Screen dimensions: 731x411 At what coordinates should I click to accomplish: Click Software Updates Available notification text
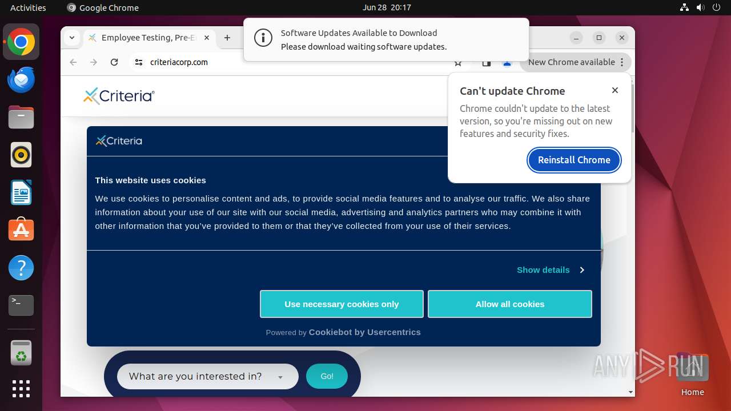coord(359,33)
